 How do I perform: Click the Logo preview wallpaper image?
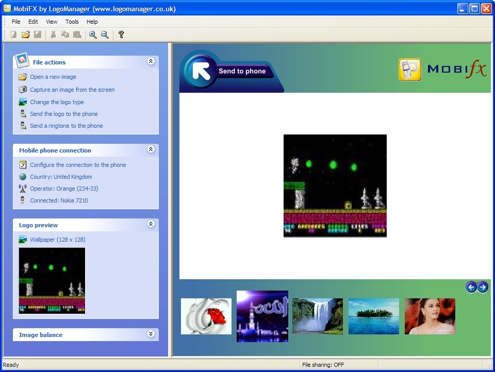(x=52, y=280)
